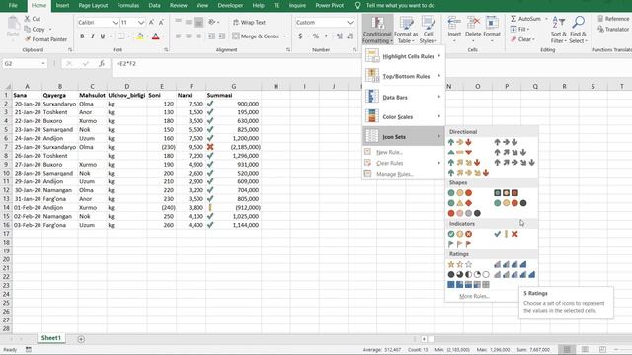The width and height of the screenshot is (632, 355).
Task: Click AutoSum sigma icon
Action: [513, 19]
